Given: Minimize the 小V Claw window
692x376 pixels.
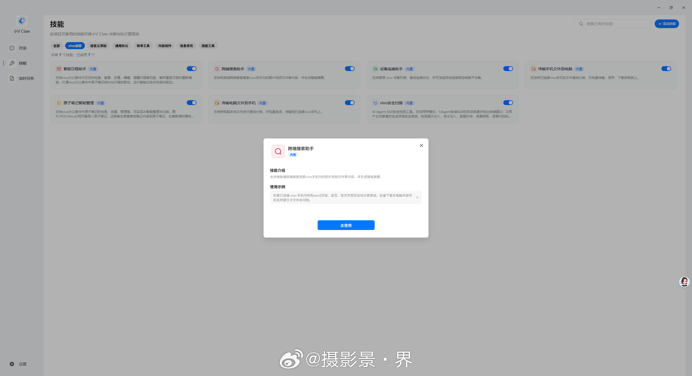Looking at the screenshot, I should coord(659,8).
